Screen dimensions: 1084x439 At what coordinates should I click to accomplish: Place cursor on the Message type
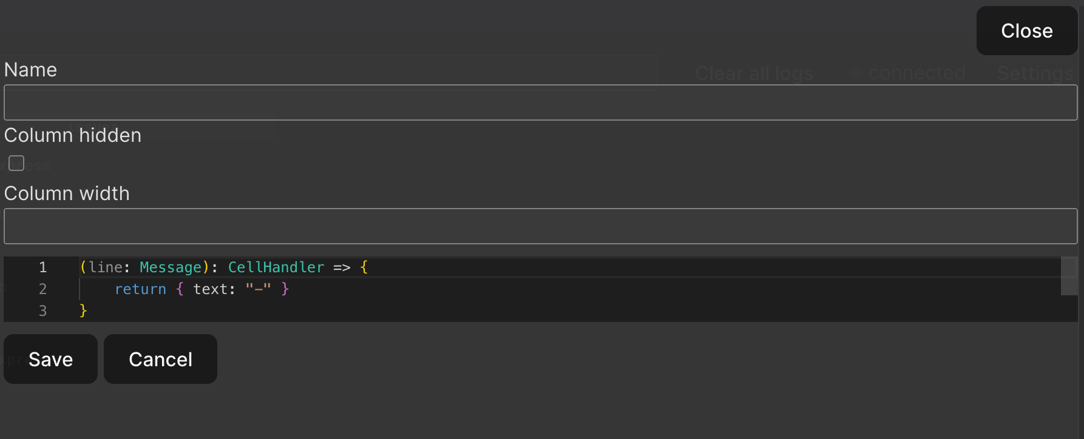coord(171,267)
